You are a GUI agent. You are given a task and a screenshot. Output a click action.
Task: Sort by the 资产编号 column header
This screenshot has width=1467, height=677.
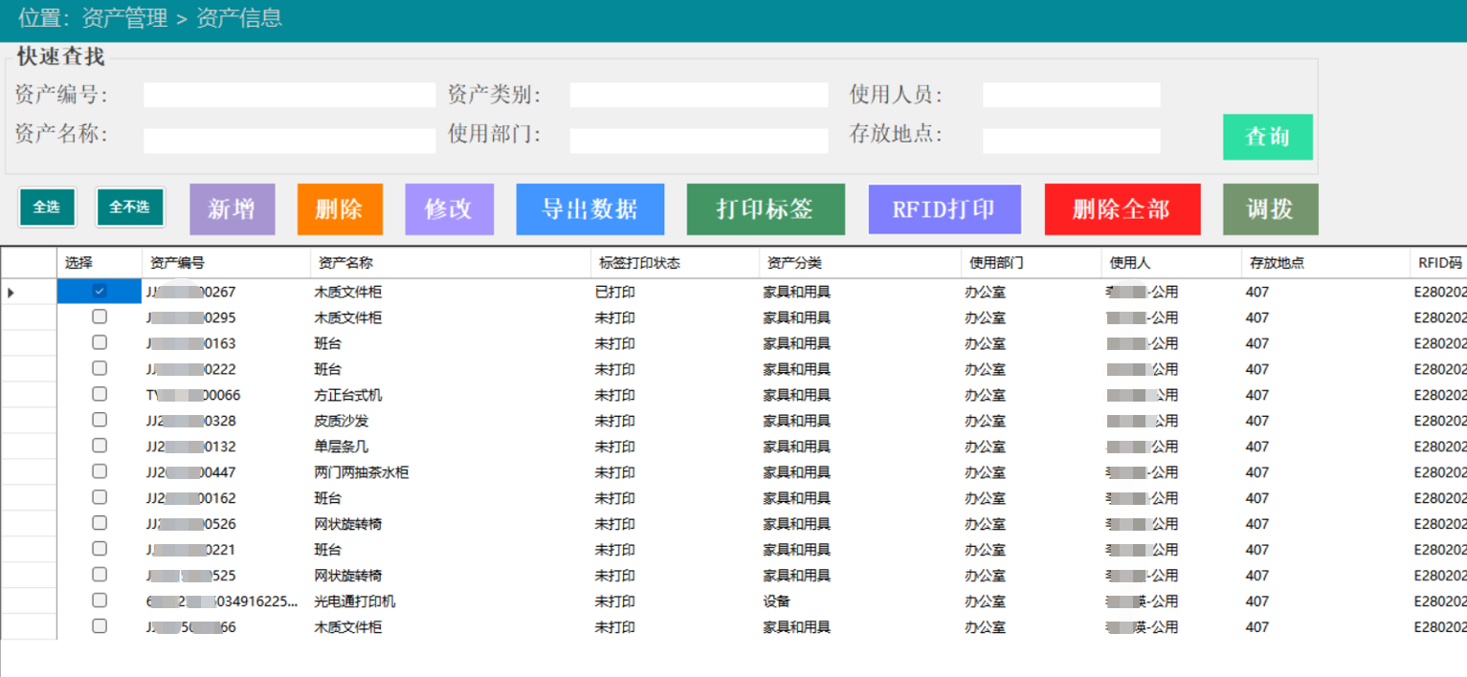pos(226,263)
